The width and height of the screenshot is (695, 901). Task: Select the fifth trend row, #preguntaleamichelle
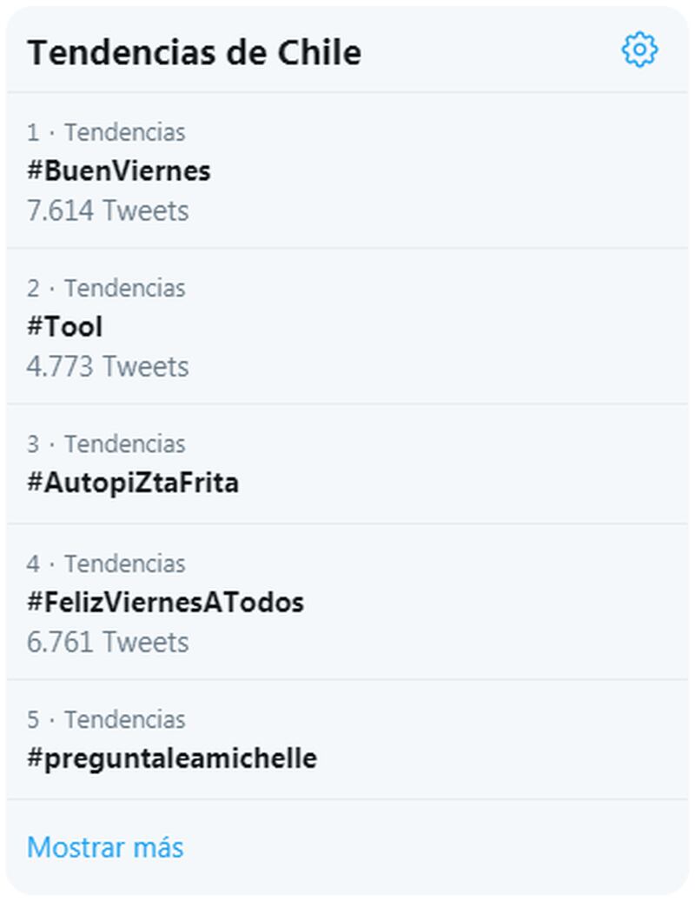[347, 740]
